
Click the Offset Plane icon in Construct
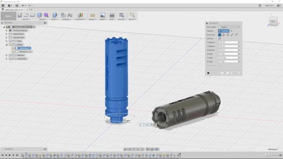point(80,15)
